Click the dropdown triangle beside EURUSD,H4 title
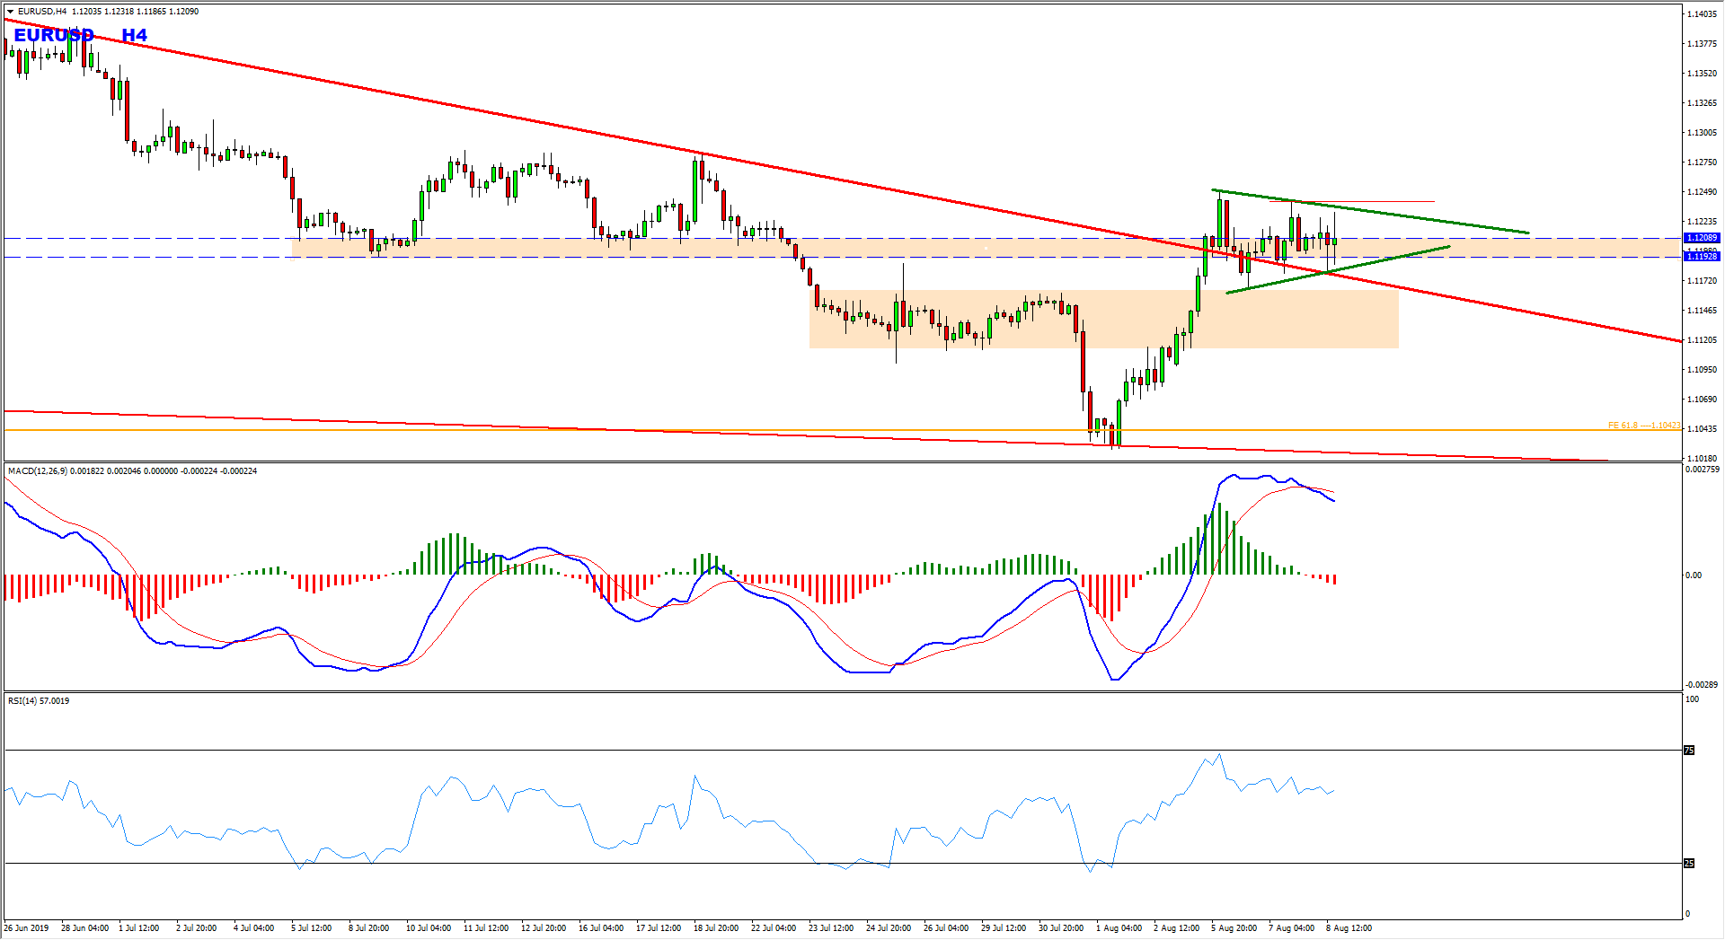 pos(10,12)
